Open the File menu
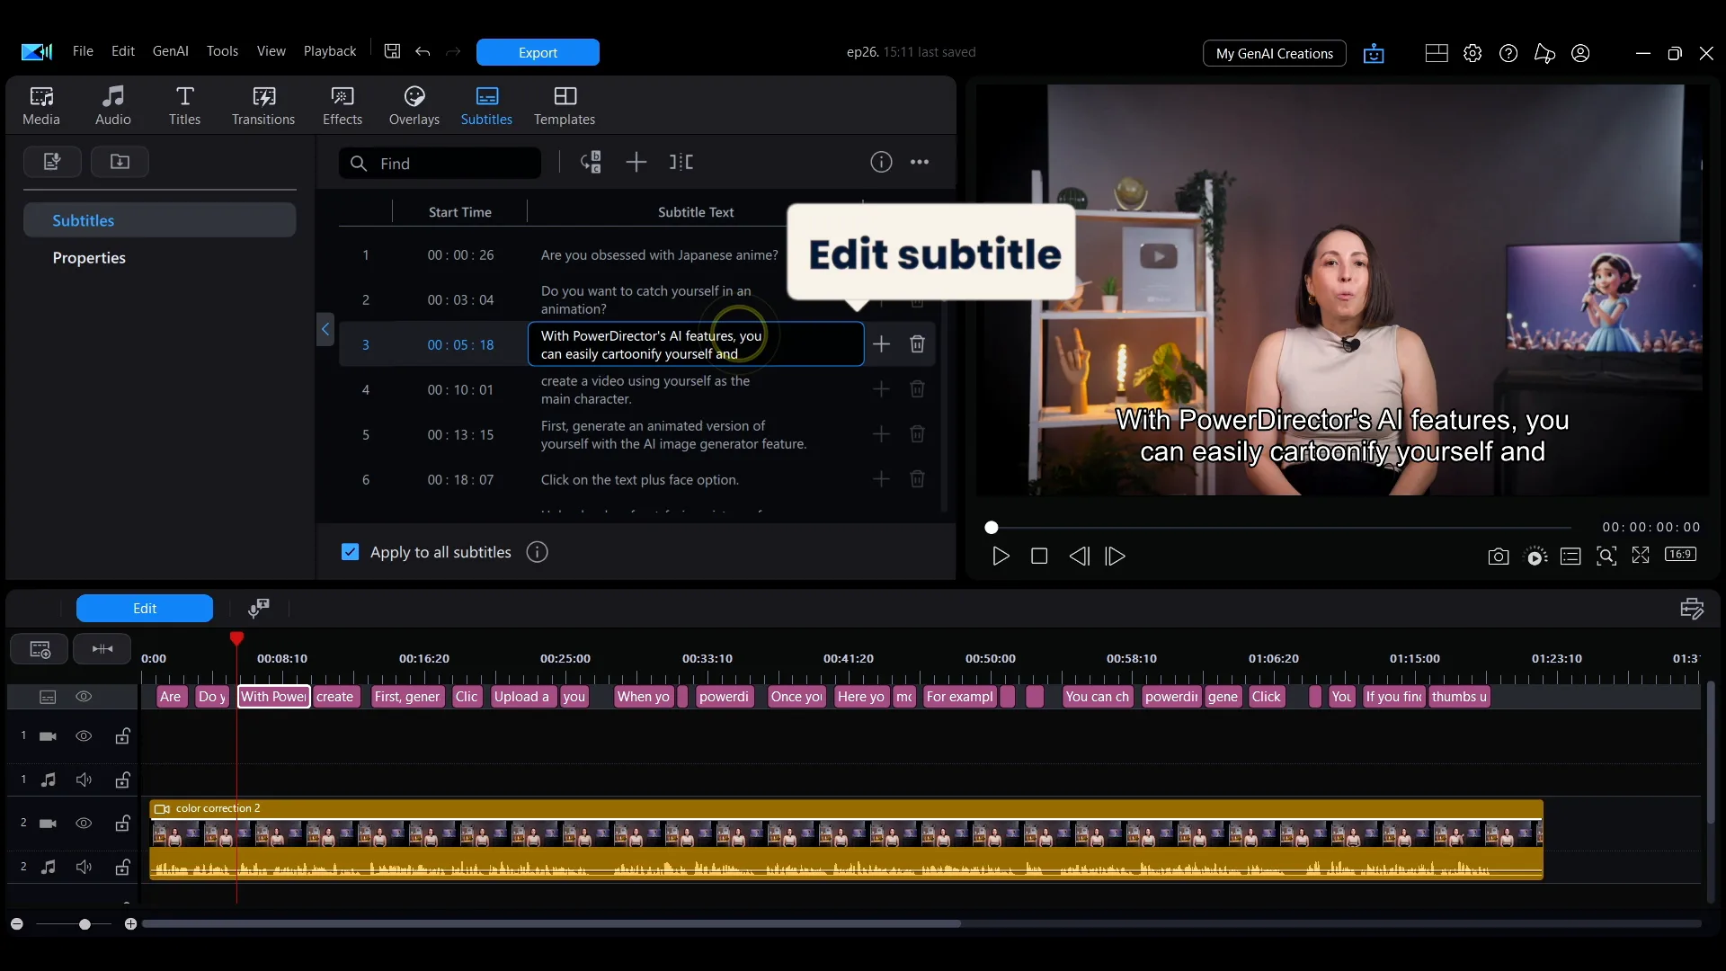The image size is (1726, 971). point(83,51)
